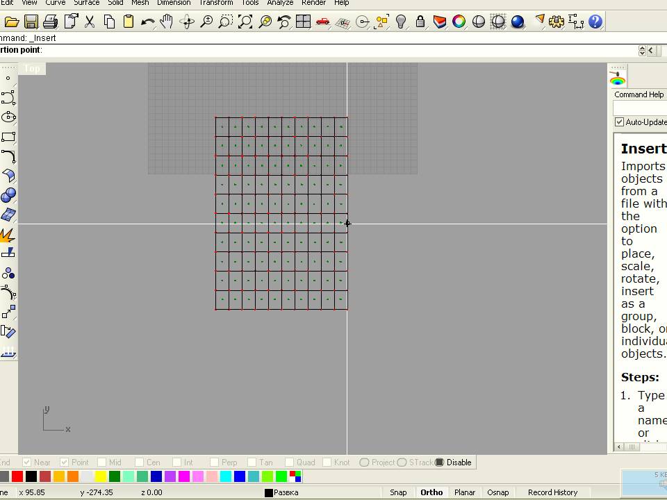Click the Save (floppy disk) icon
The width and height of the screenshot is (667, 500).
[x=31, y=22]
